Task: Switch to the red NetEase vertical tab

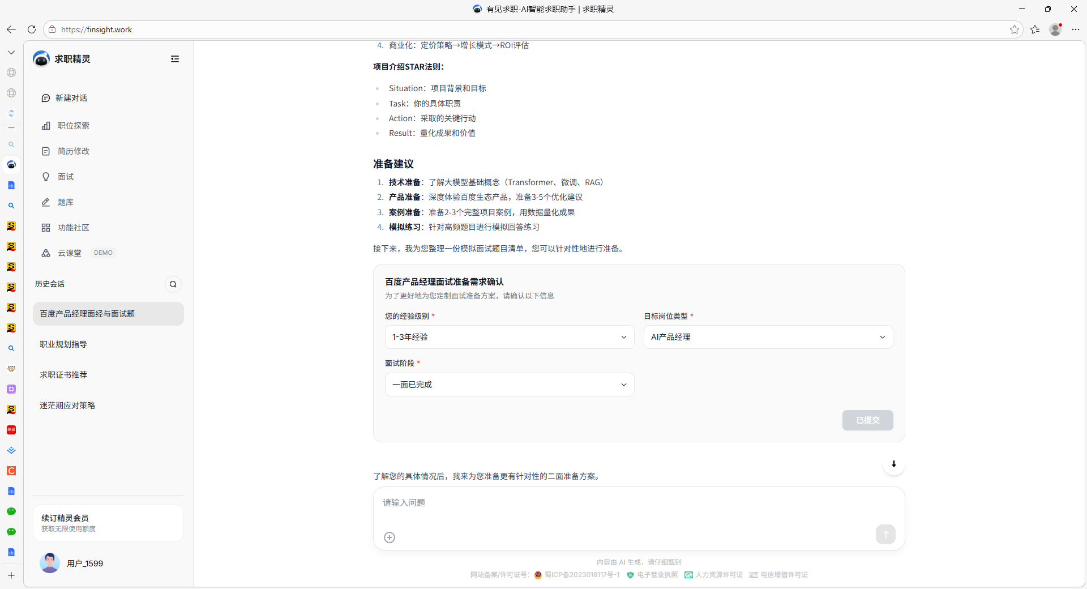Action: [x=11, y=430]
